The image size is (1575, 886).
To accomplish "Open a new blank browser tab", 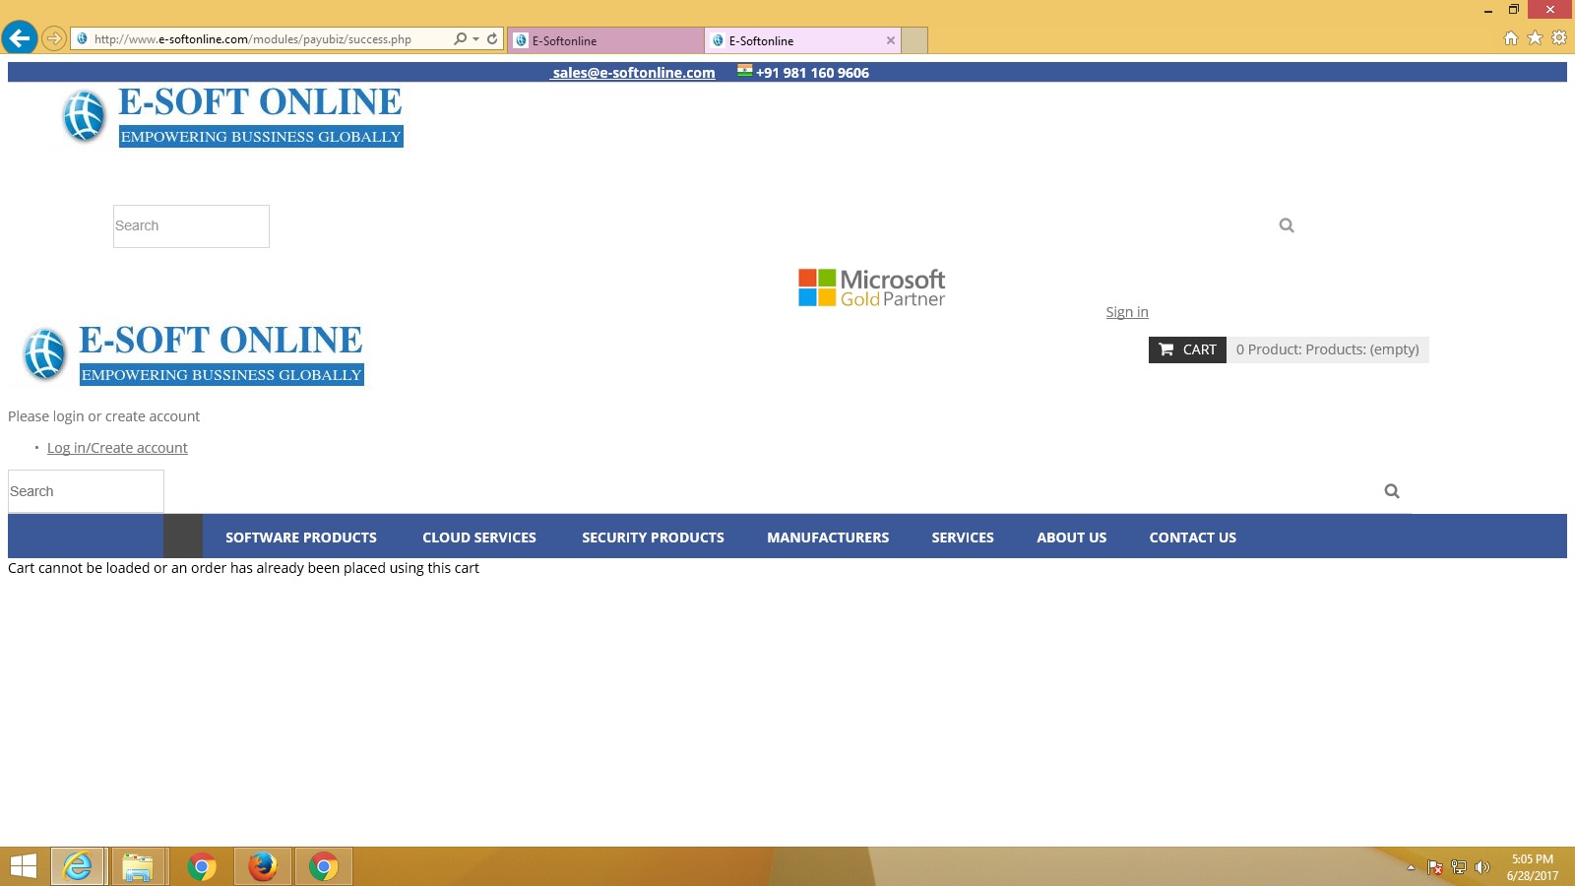I will (914, 40).
